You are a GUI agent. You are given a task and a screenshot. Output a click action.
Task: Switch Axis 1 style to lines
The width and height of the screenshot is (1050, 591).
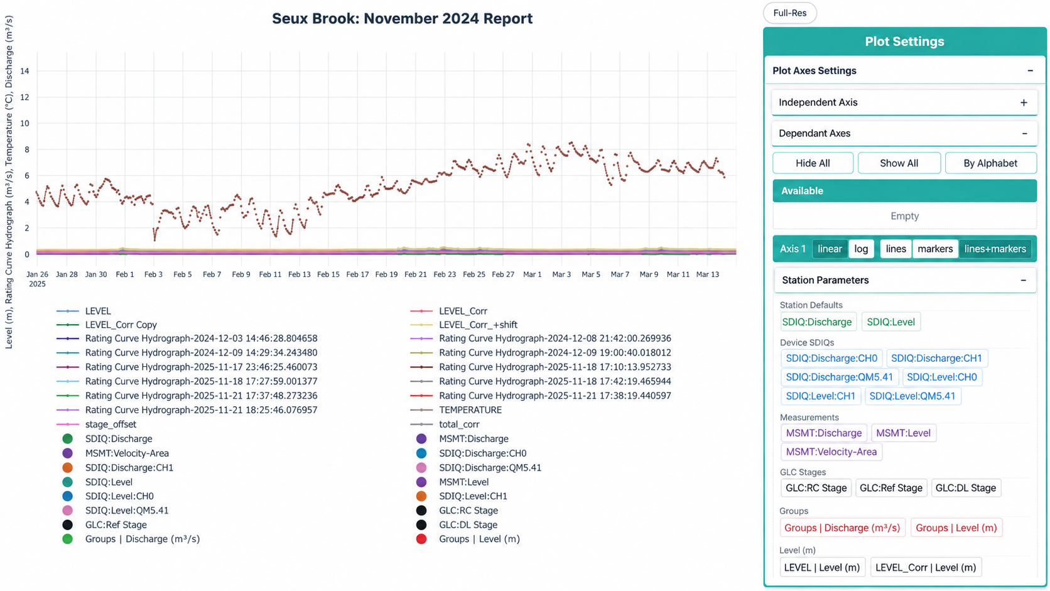[x=896, y=249]
